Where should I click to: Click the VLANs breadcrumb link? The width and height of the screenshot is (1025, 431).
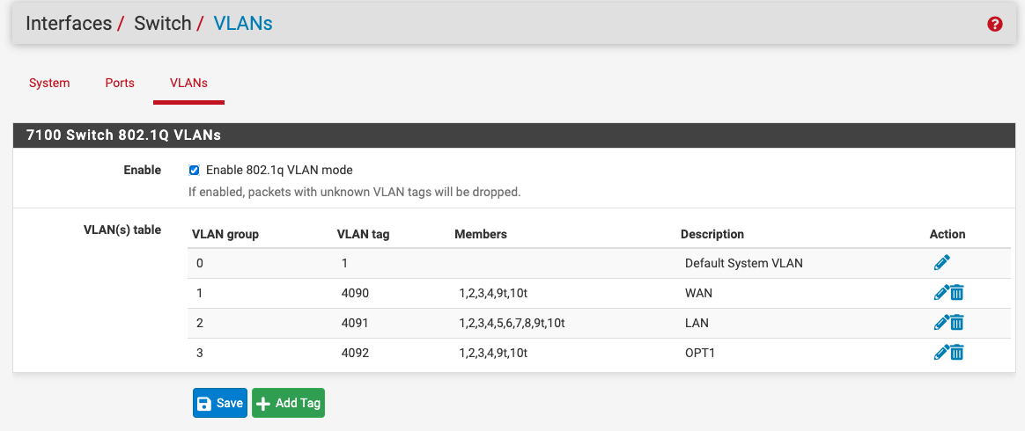coord(243,24)
